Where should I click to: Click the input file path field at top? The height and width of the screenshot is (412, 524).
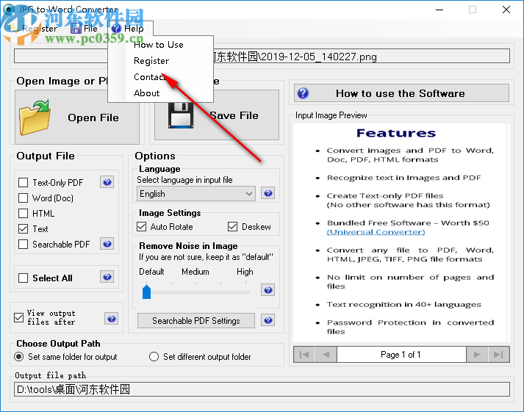[x=262, y=56]
